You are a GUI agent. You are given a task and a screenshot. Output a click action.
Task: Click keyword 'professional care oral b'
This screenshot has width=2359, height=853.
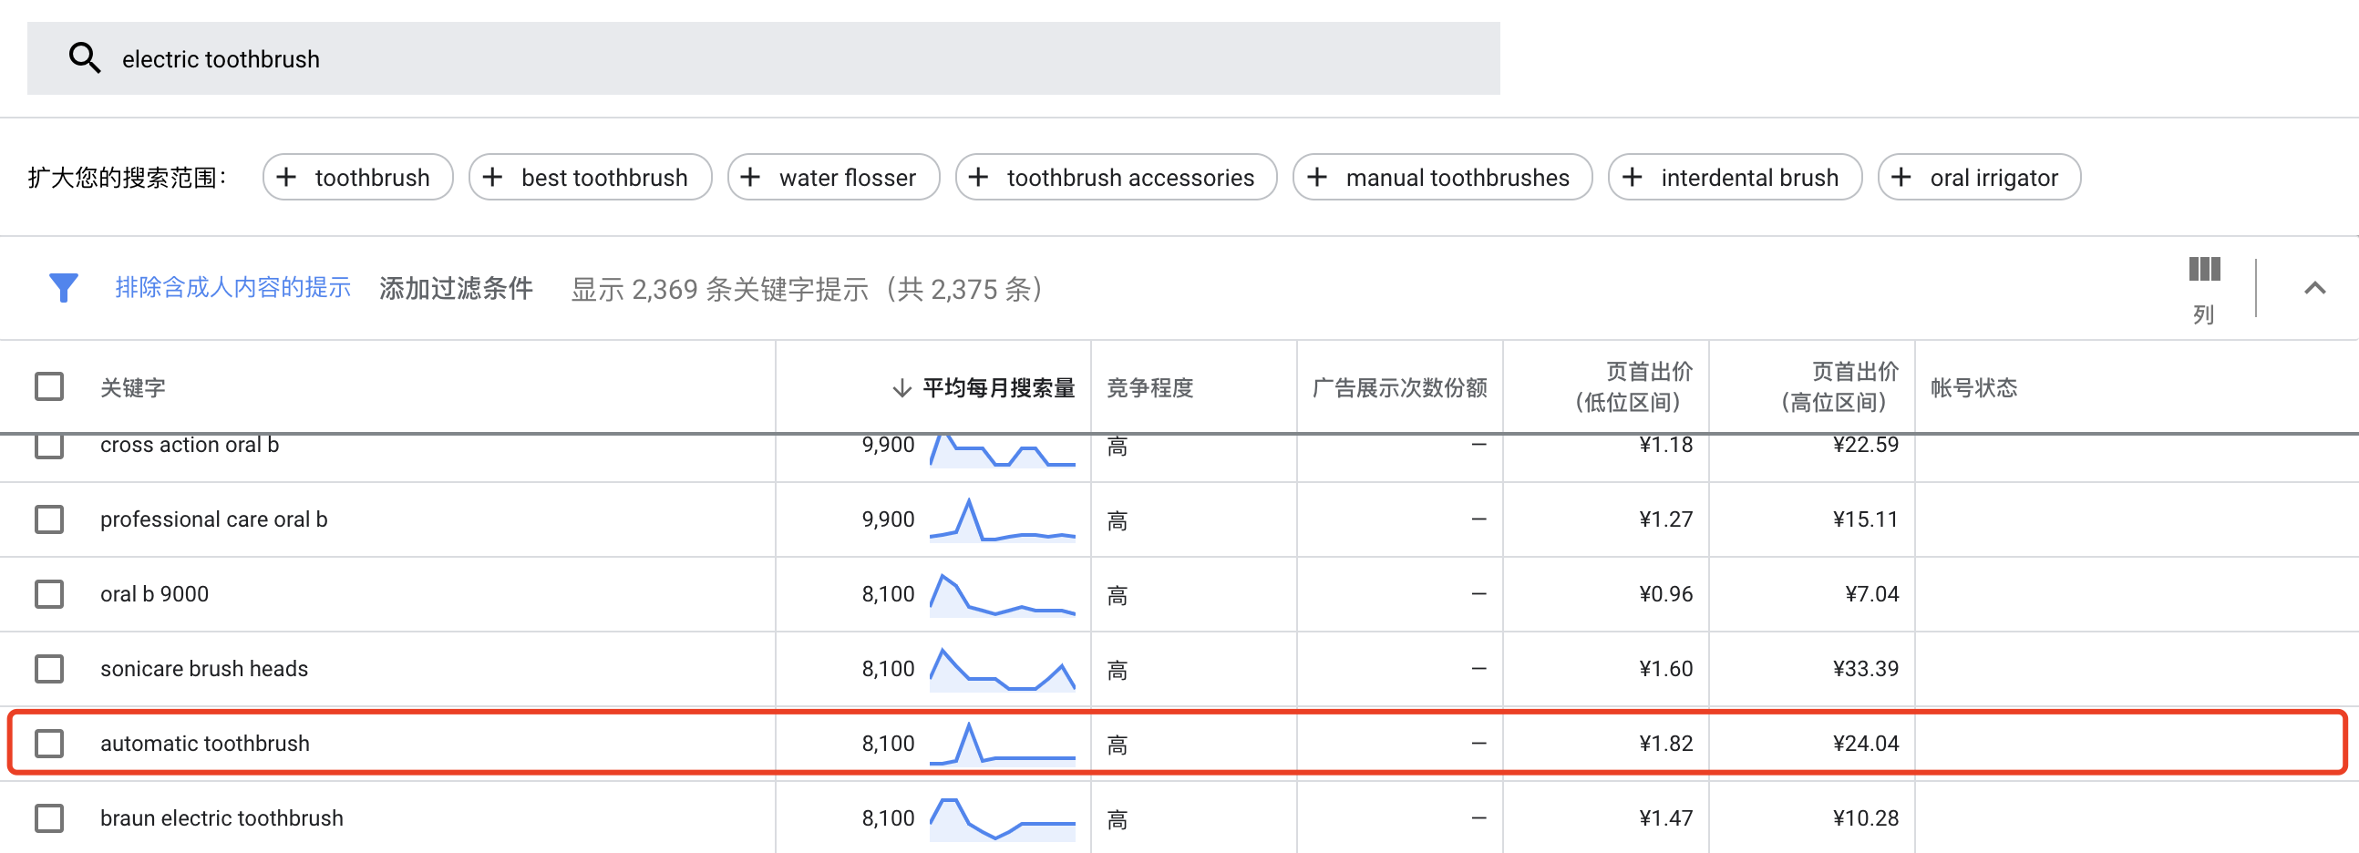coord(213,519)
